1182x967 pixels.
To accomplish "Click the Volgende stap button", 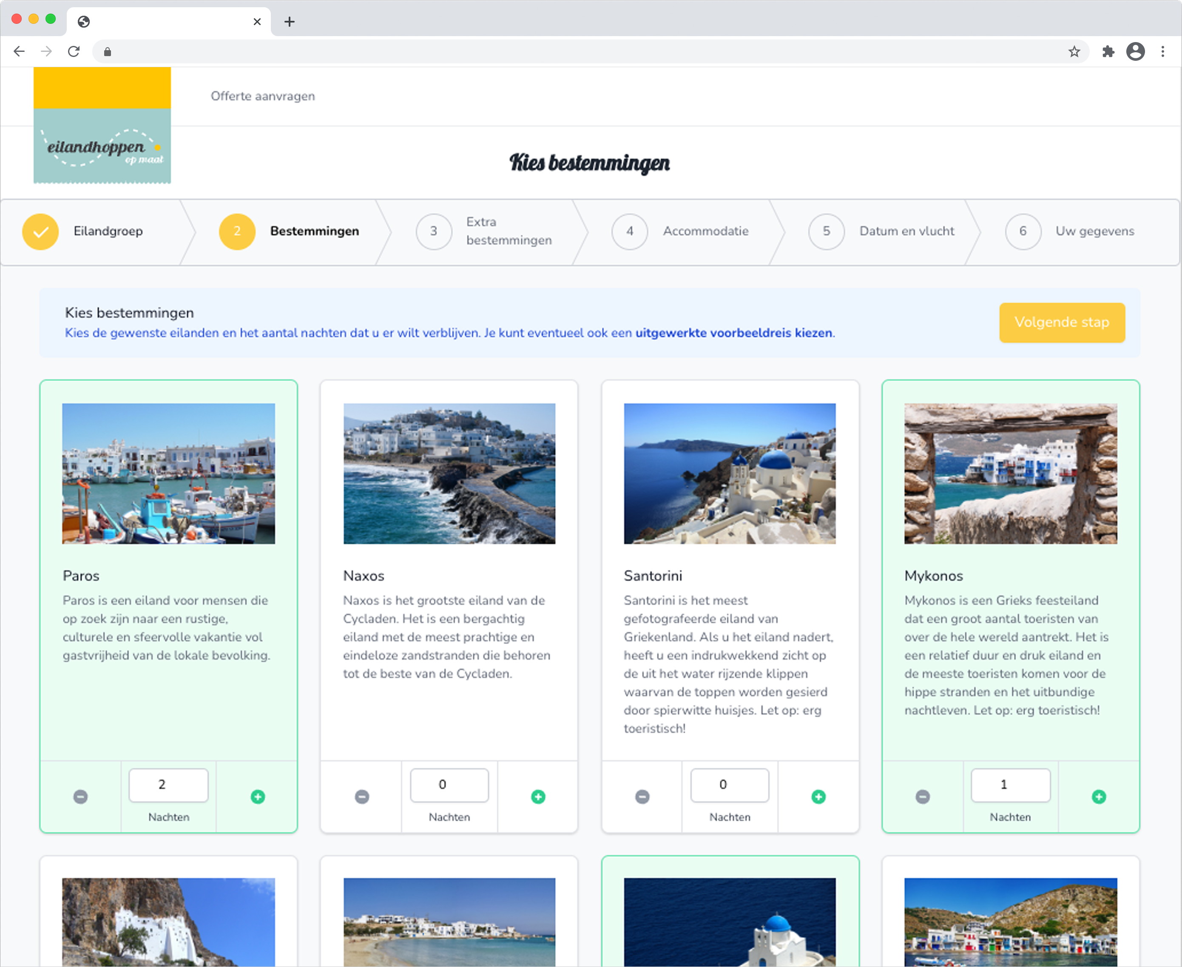I will tap(1062, 323).
